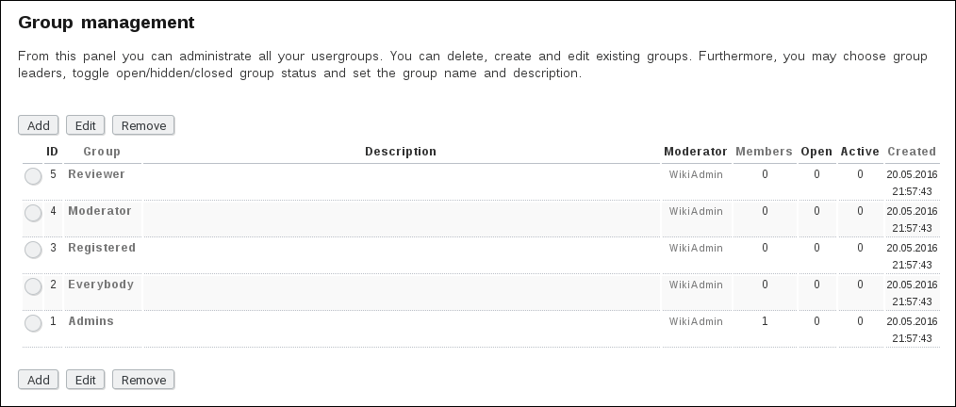Select the Reviewer group radio button
The height and width of the screenshot is (407, 956).
tap(33, 176)
